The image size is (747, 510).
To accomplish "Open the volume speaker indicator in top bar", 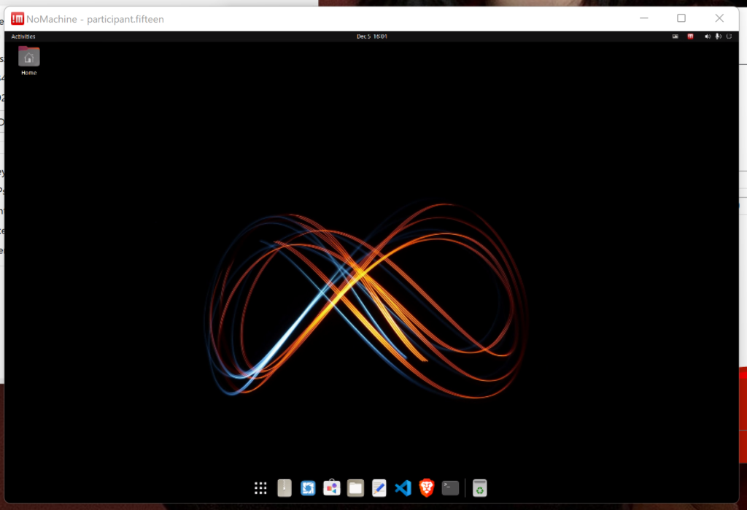I will pyautogui.click(x=707, y=36).
